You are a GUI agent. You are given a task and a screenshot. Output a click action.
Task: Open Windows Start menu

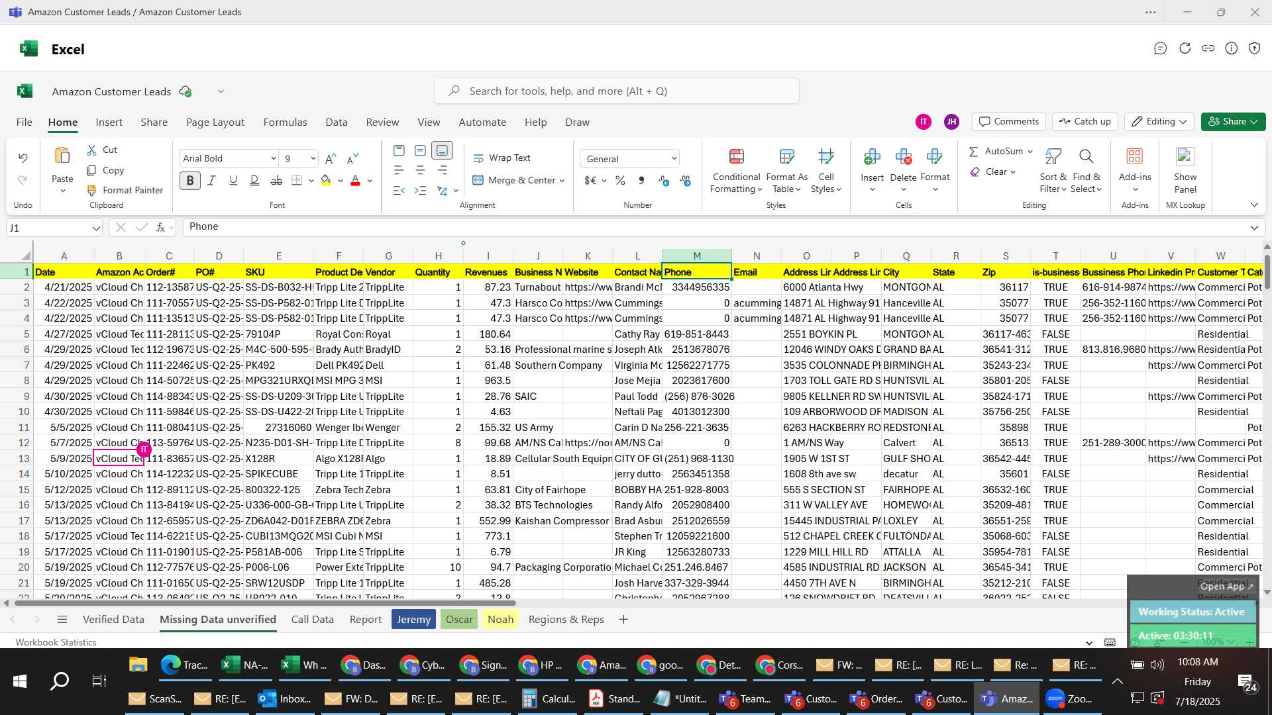pyautogui.click(x=20, y=681)
